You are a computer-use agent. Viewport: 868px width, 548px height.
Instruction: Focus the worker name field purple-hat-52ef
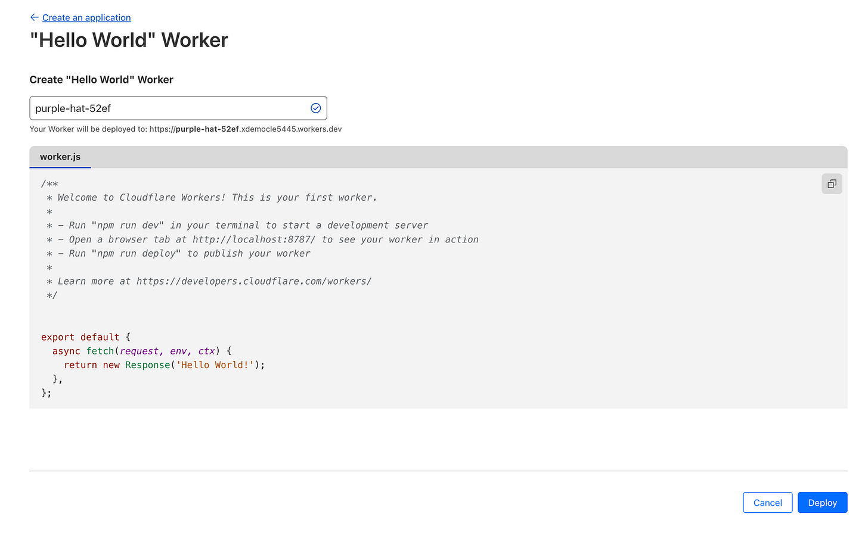pos(178,108)
